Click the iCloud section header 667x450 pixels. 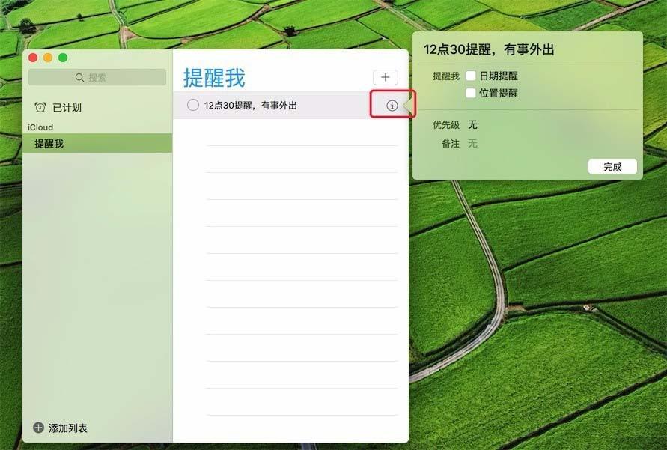pyautogui.click(x=41, y=127)
